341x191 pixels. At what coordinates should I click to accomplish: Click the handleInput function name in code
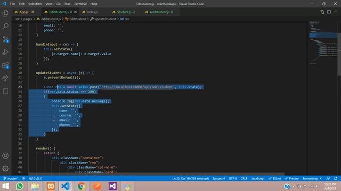(46, 45)
